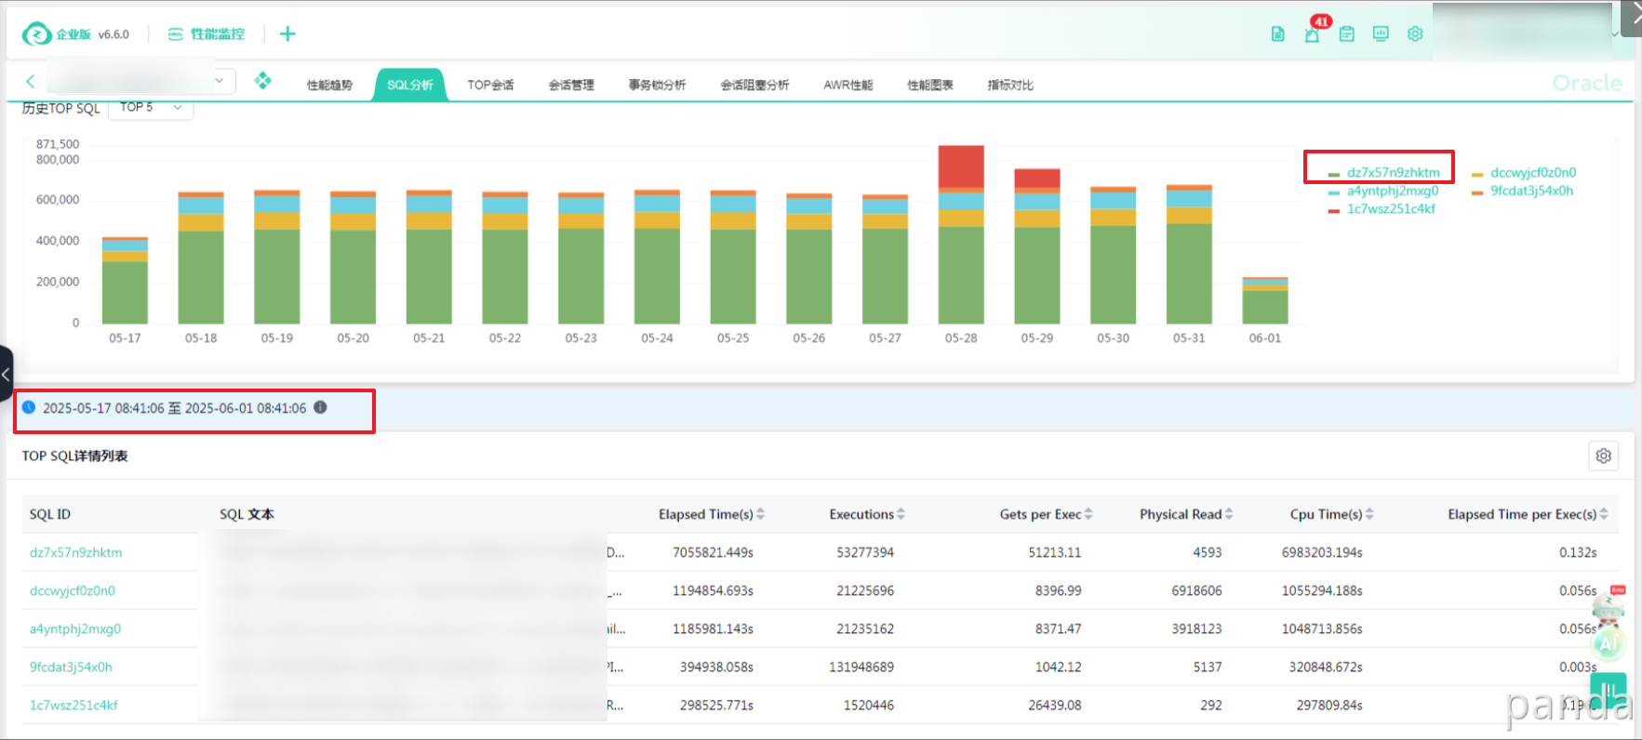1642x740 pixels.
Task: Select the 131948689 executions cell
Action: pyautogui.click(x=861, y=667)
